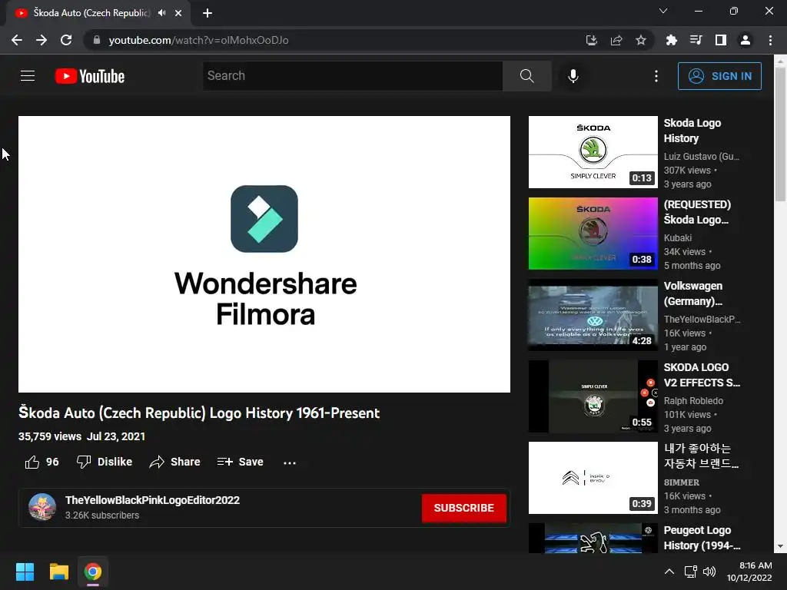The height and width of the screenshot is (590, 787).
Task: Click the search magnifier button
Action: click(x=527, y=76)
